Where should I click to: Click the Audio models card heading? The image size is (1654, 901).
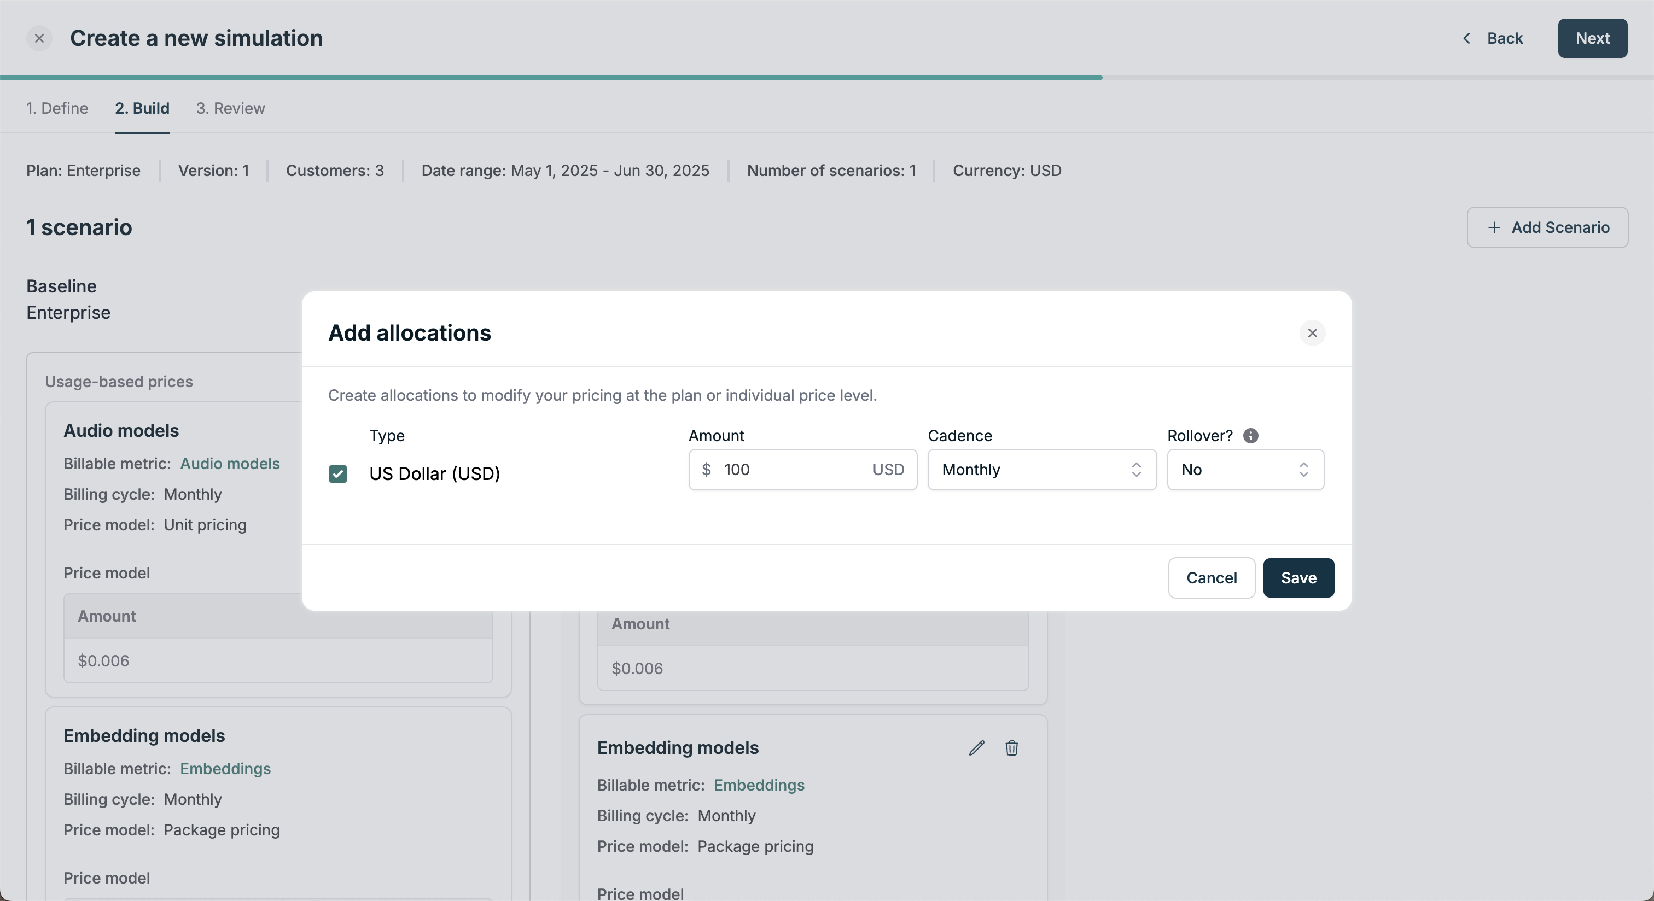121,431
